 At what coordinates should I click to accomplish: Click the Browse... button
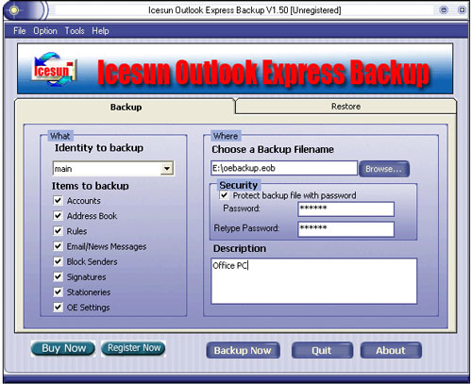click(x=384, y=169)
